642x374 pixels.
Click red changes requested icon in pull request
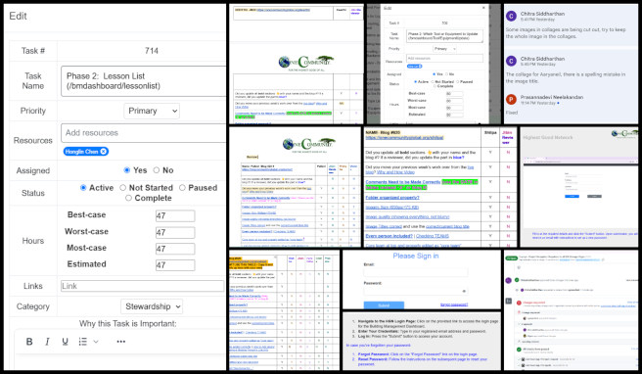(519, 303)
